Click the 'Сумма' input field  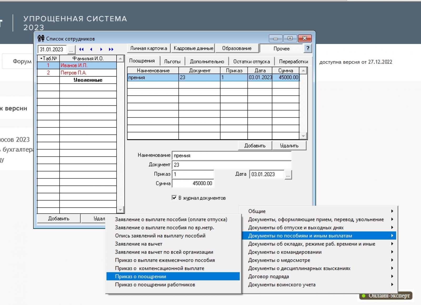click(193, 183)
